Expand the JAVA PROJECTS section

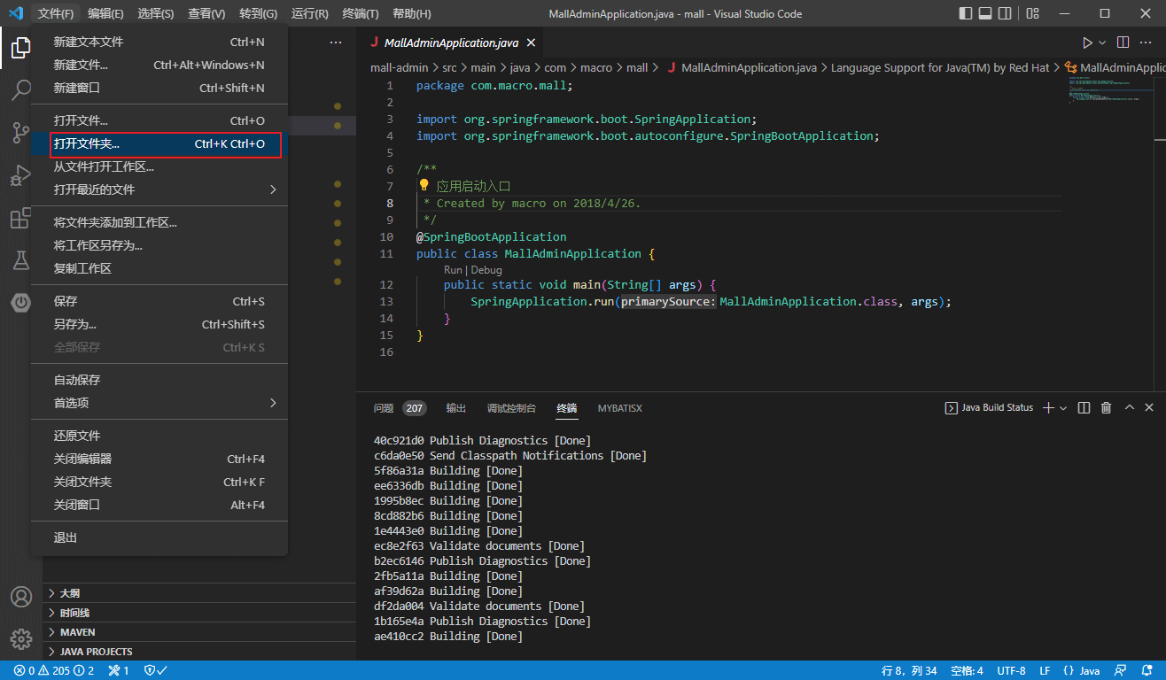(199, 652)
